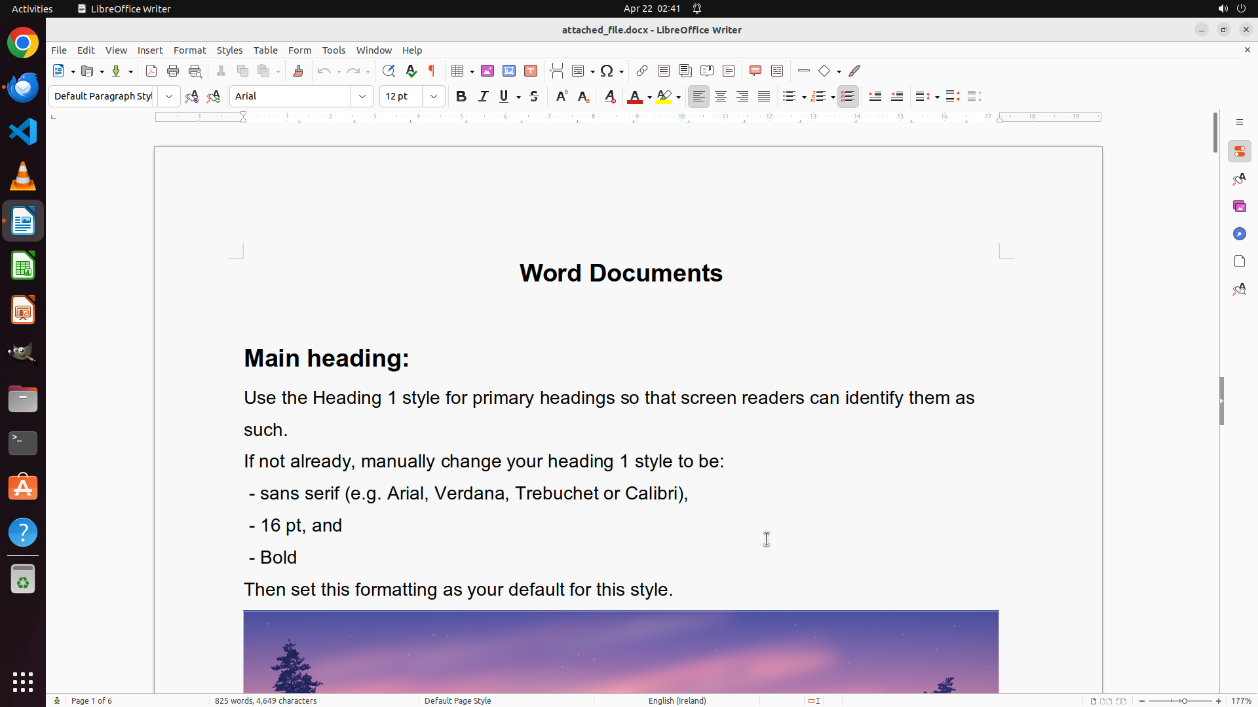
Task: Toggle Italic formatting
Action: [483, 96]
